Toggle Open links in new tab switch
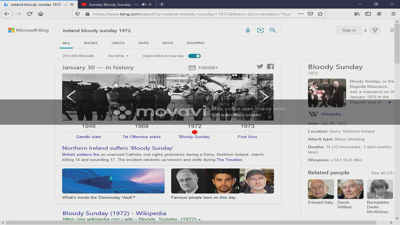The height and width of the screenshot is (225, 400). (194, 56)
